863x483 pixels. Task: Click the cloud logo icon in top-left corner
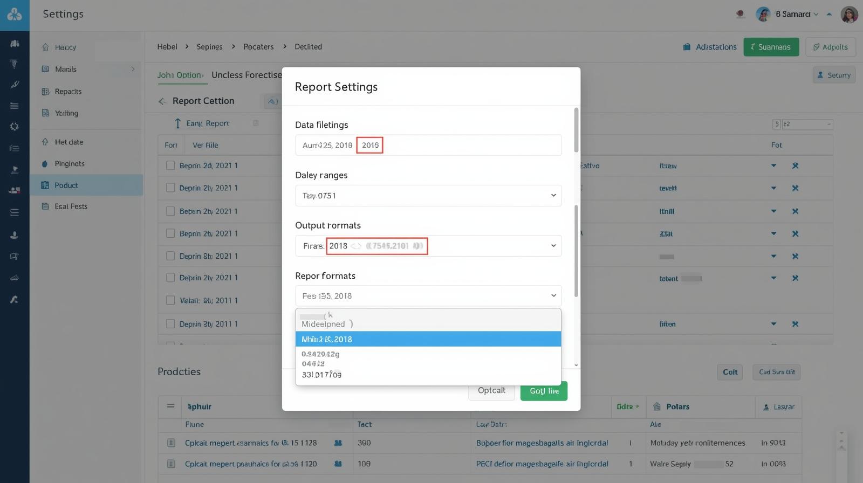point(15,15)
